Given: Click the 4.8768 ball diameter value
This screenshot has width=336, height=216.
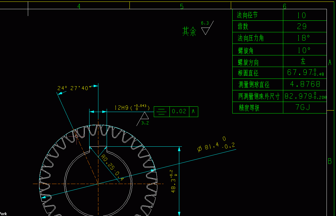Looking at the screenshot, I should coord(305,84).
